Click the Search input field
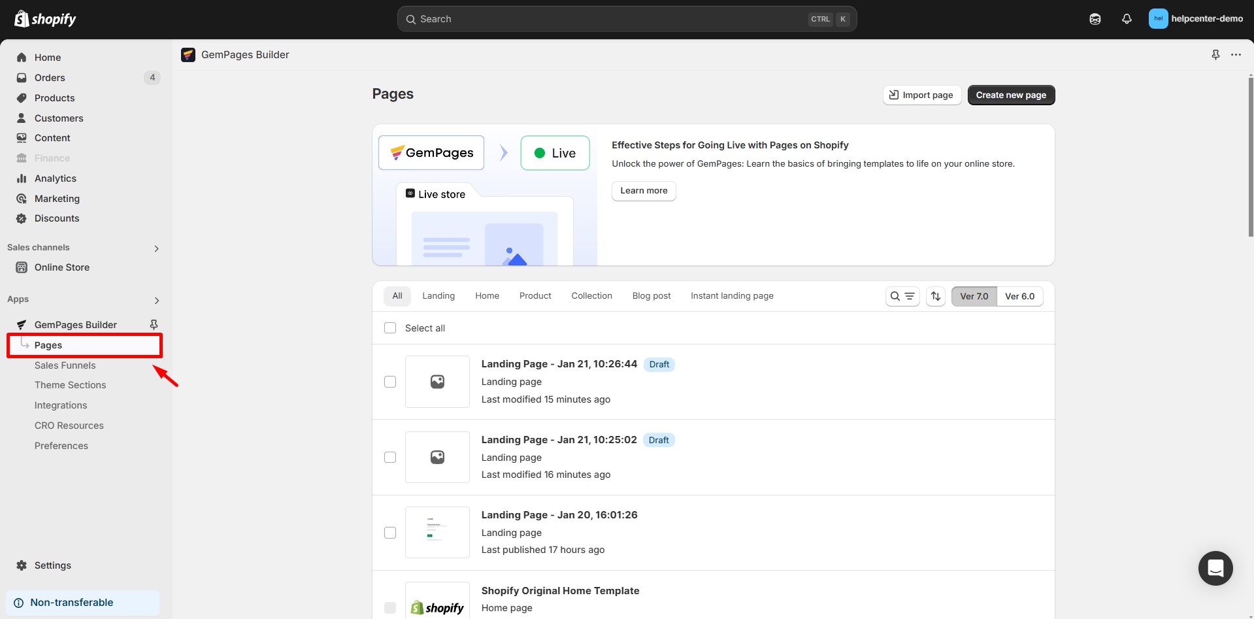Viewport: 1254px width, 619px height. [x=608, y=19]
